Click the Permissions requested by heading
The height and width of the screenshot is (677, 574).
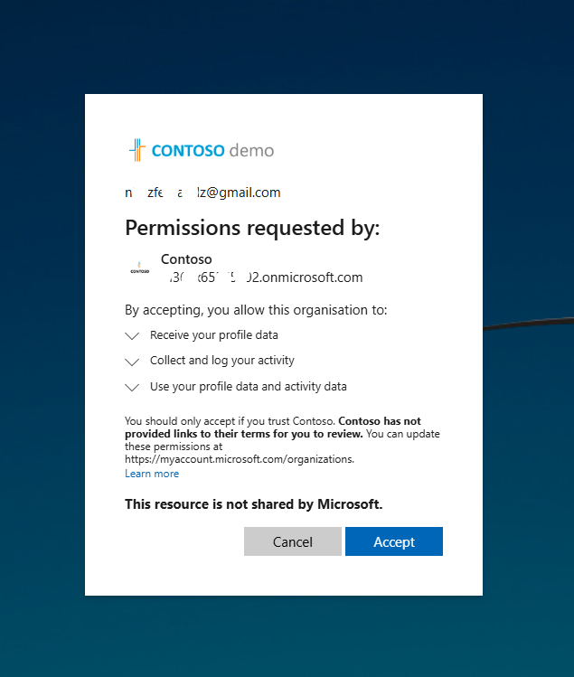click(252, 228)
